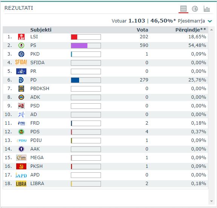This screenshot has width=217, height=208.
Task: Select the MEGA party row name
Action: coord(37,158)
